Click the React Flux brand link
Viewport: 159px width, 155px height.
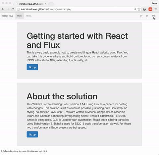(x=8, y=16)
